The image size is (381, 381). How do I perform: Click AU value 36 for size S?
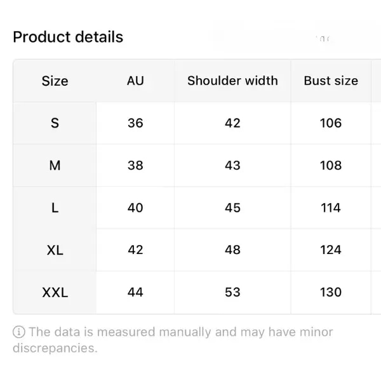point(135,123)
